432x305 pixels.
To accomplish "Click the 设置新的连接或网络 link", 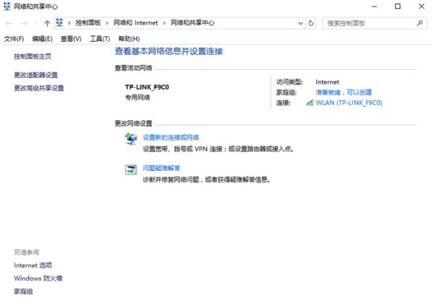I will pyautogui.click(x=171, y=137).
